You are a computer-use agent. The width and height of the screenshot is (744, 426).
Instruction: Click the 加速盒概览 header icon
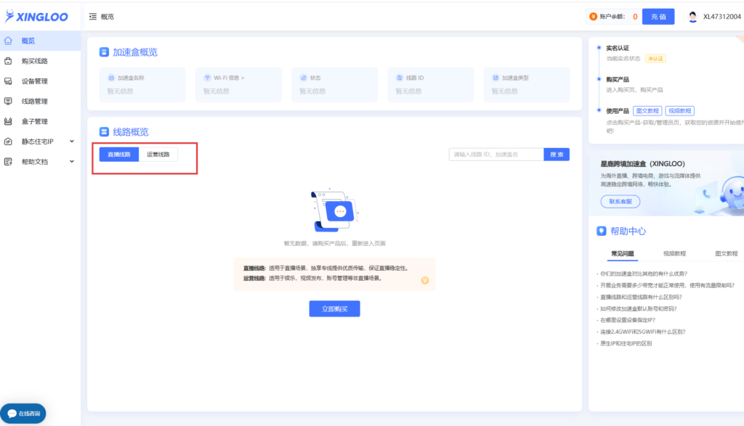(104, 52)
